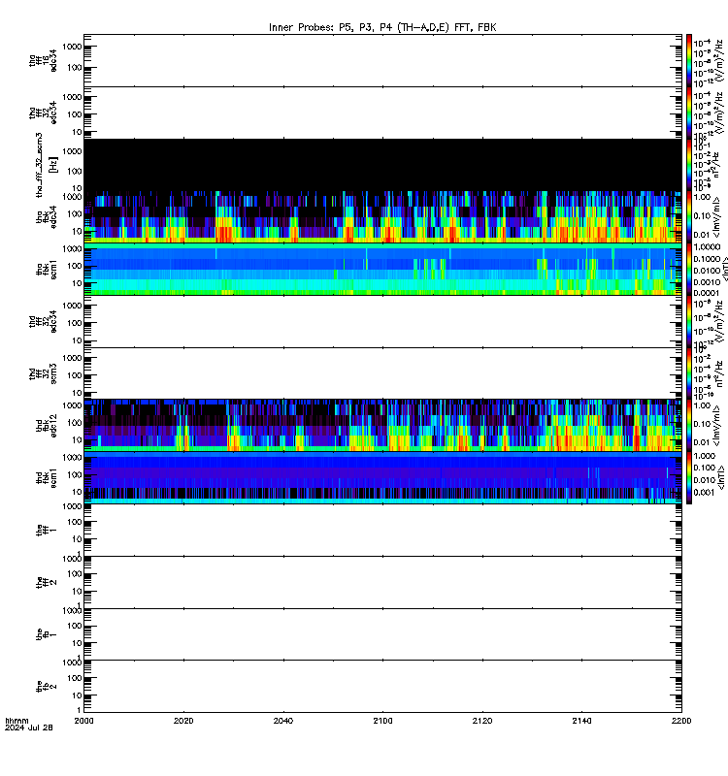Click the '2024 Jul 28' date label

pyautogui.click(x=29, y=727)
